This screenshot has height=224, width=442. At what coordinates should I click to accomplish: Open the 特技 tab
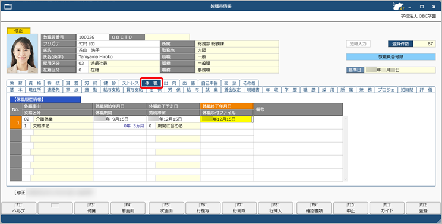(53, 83)
